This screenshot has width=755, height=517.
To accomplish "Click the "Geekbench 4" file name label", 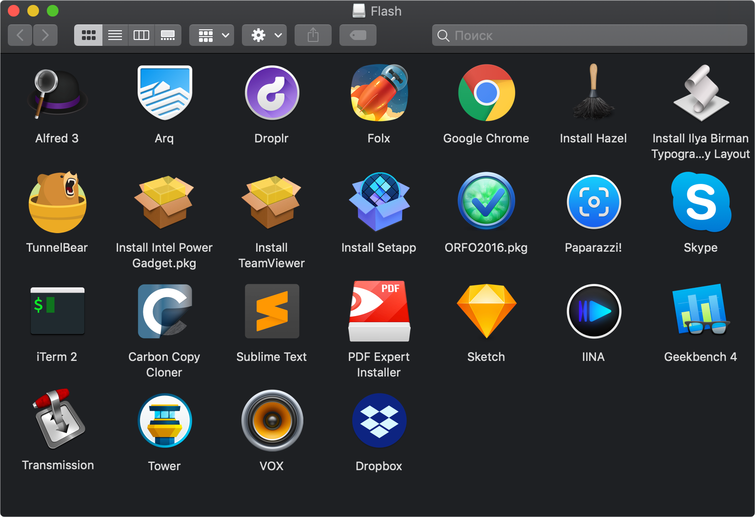I will pos(701,357).
